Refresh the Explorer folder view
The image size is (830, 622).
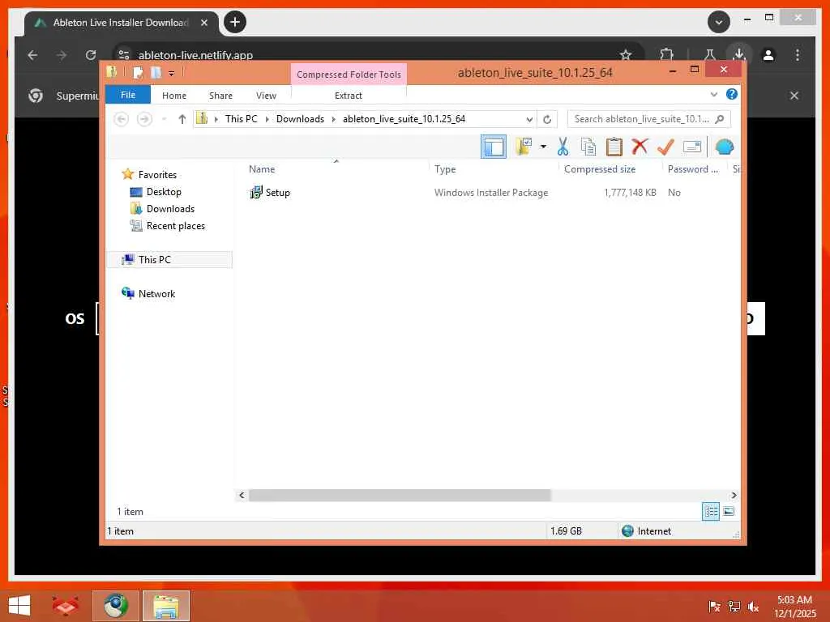(x=547, y=120)
